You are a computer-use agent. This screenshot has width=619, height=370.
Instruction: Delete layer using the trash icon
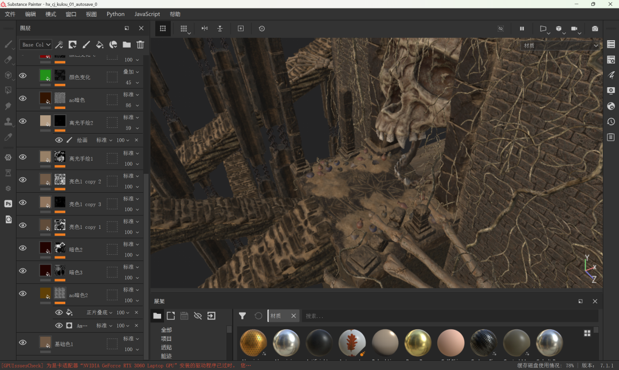click(140, 45)
